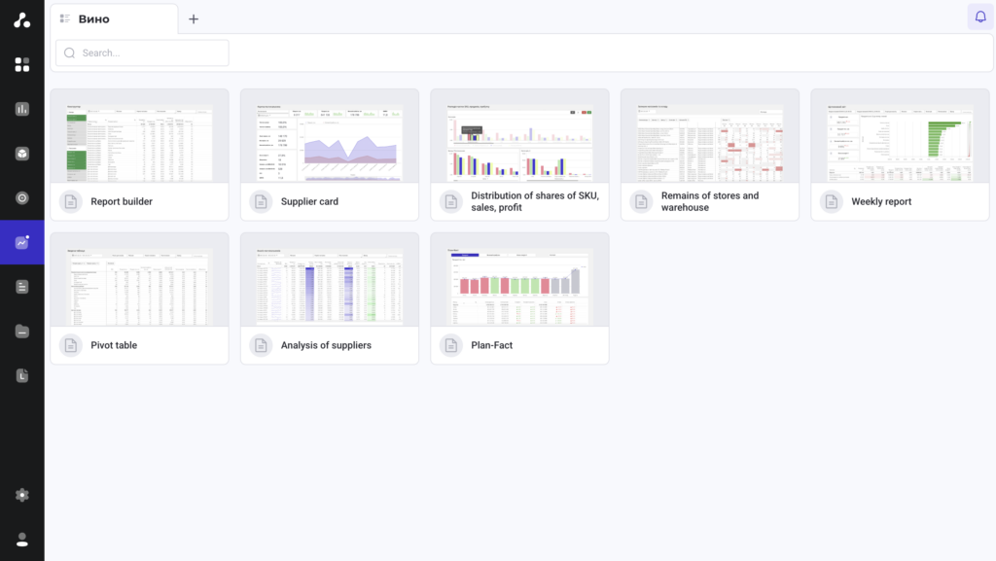996x561 pixels.
Task: Open the document list icon in sidebar
Action: coord(22,287)
